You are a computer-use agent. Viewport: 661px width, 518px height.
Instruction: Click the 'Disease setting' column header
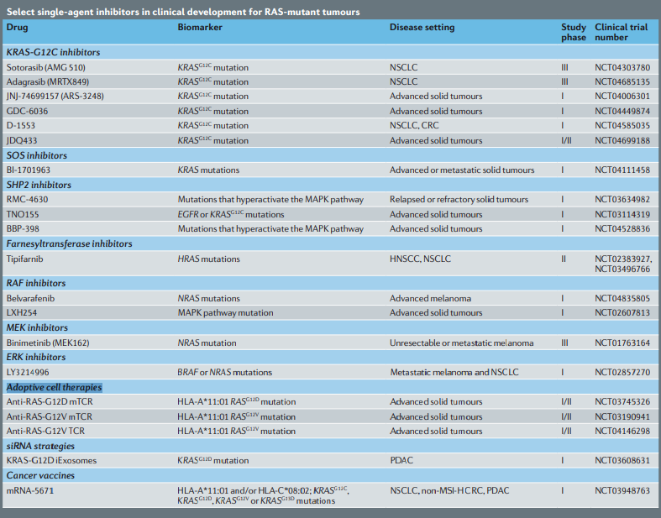tap(422, 28)
